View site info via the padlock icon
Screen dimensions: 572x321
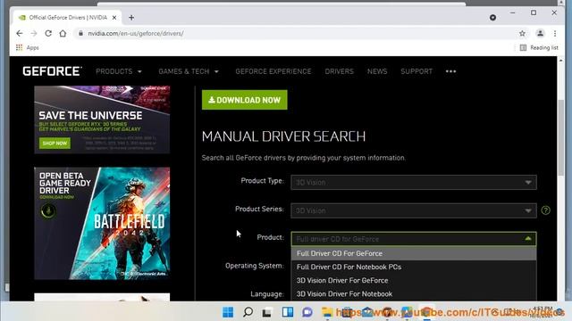pyautogui.click(x=80, y=33)
